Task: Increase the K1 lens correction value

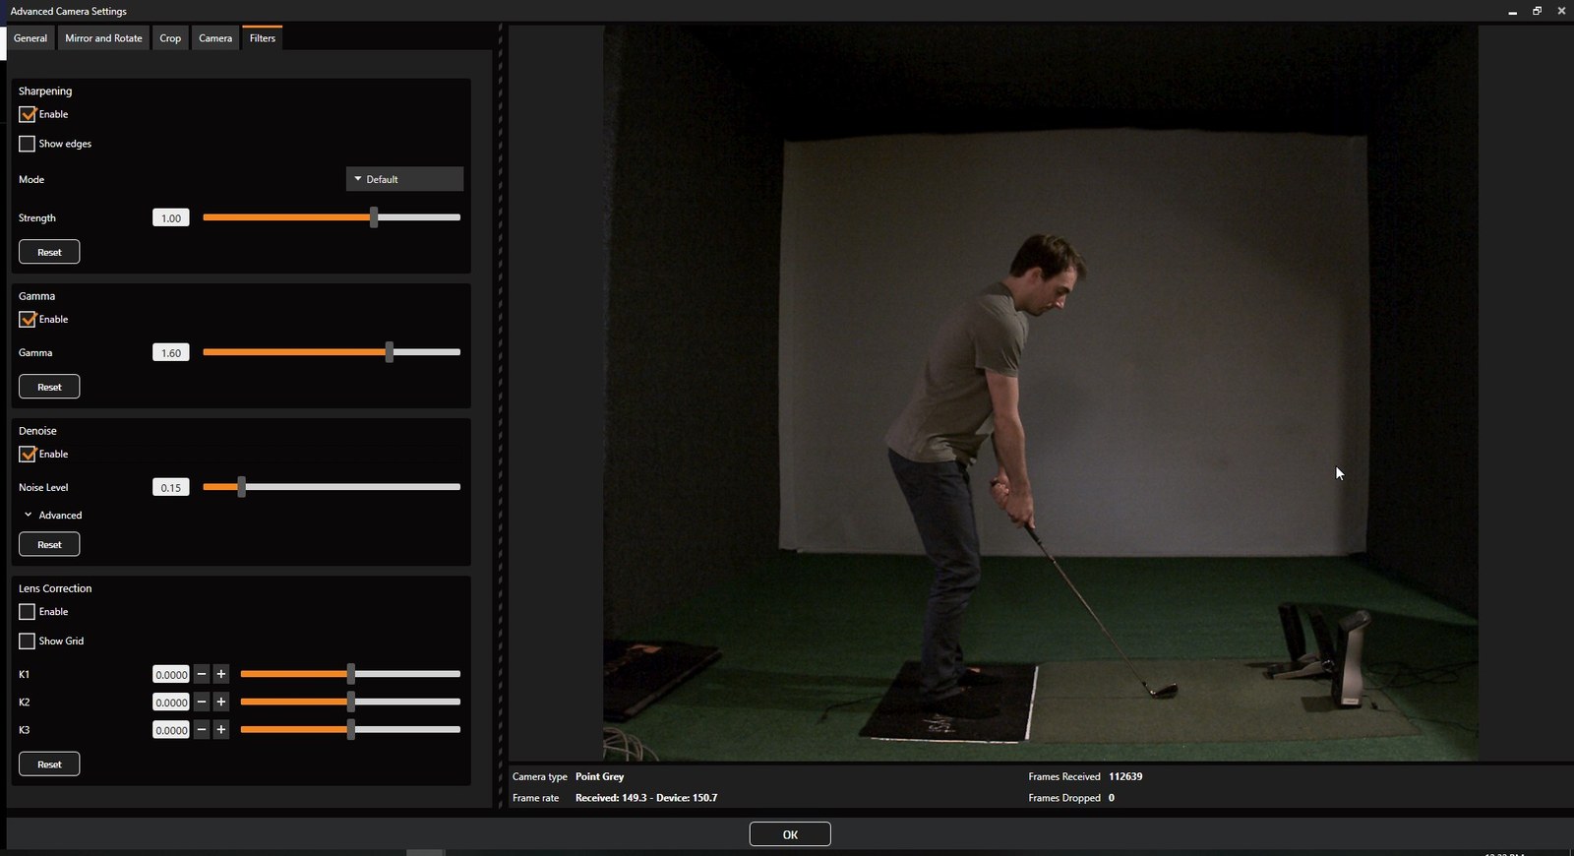Action: [x=221, y=674]
